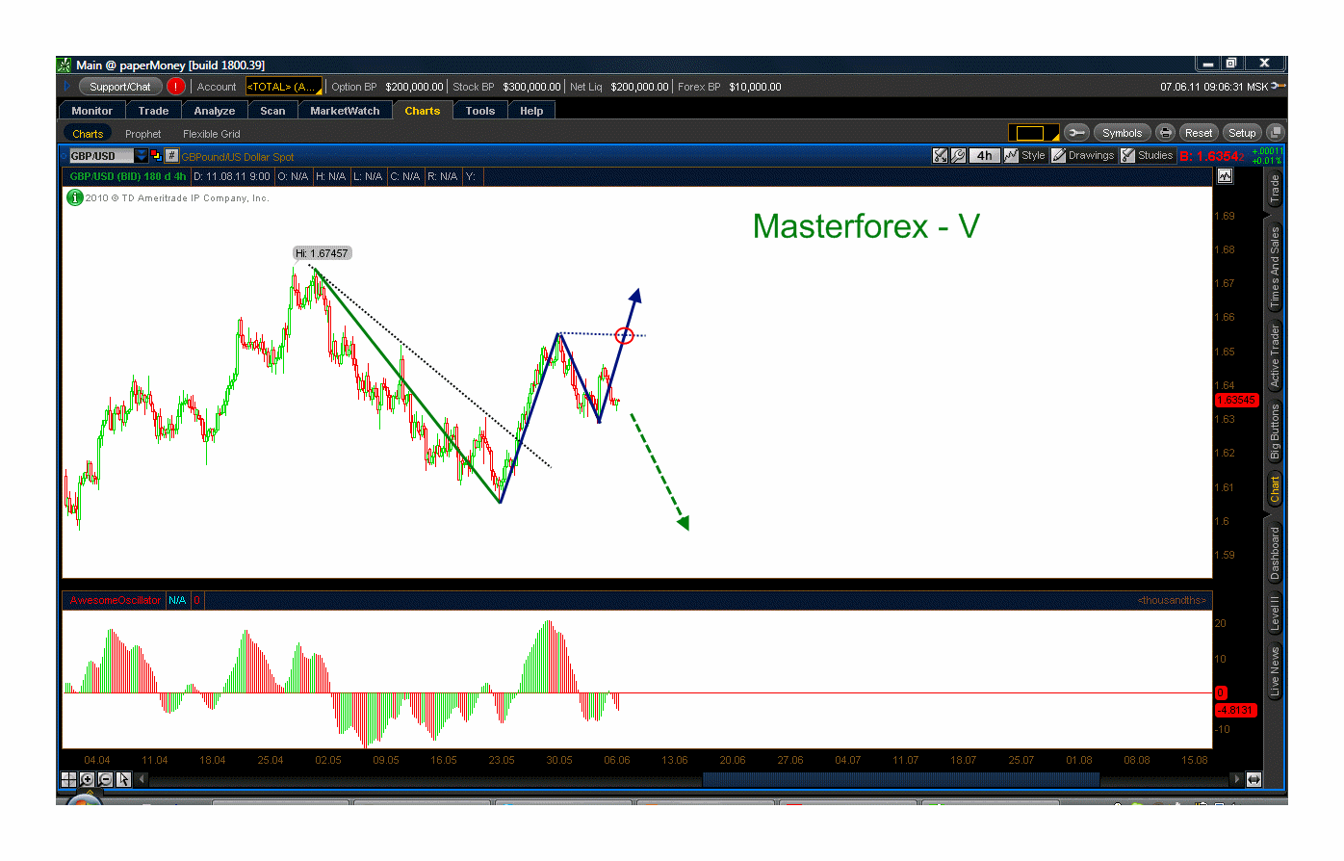Click the 'GBP/USD (BID) 180 d 4h' label
The width and height of the screenshot is (1344, 861).
coord(128,176)
